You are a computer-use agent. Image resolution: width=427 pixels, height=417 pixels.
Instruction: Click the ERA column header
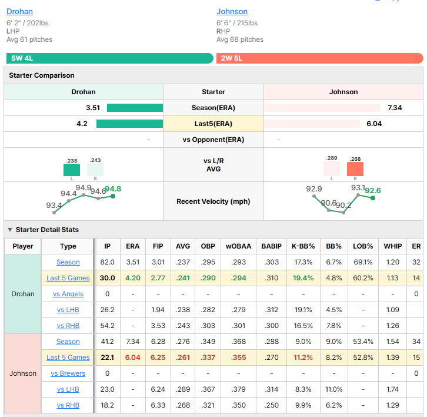[x=132, y=246]
